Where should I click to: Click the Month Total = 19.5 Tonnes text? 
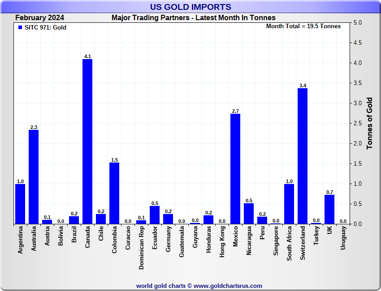[303, 26]
